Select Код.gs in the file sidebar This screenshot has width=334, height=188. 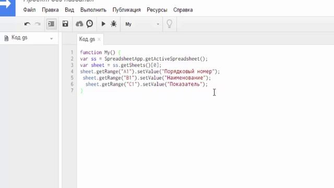[x=19, y=38]
